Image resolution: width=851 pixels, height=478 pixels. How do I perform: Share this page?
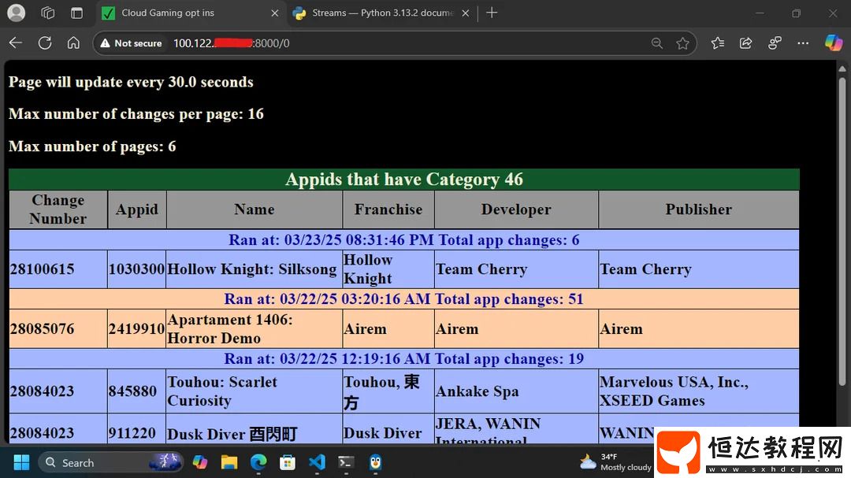click(x=745, y=43)
